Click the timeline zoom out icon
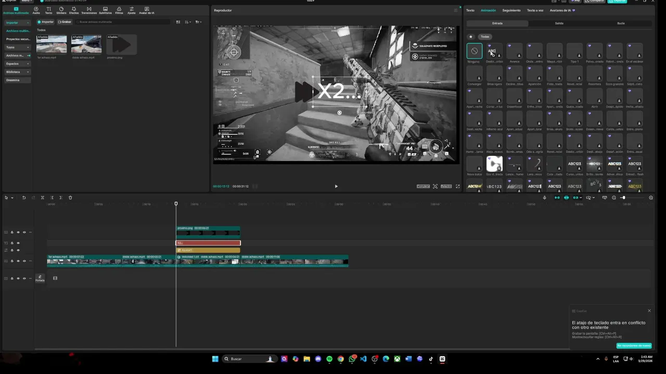 614,197
